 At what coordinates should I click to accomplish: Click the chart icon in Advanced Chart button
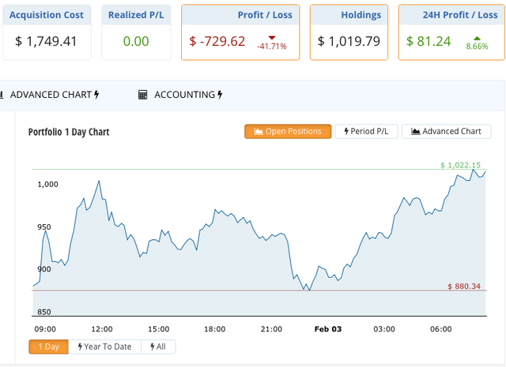pyautogui.click(x=414, y=132)
